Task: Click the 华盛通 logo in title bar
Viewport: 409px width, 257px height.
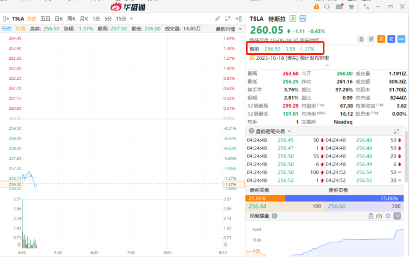Action: (x=128, y=7)
